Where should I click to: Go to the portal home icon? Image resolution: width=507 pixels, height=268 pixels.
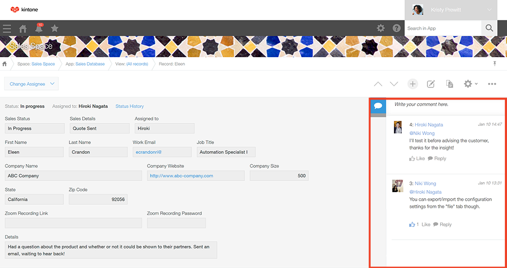point(23,28)
